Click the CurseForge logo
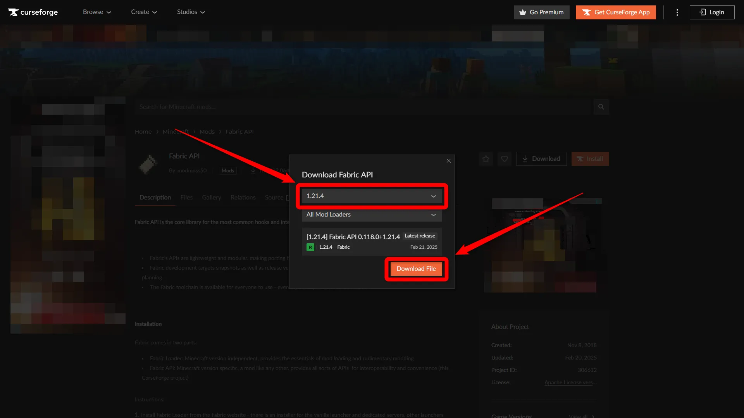The width and height of the screenshot is (744, 418). coord(33,12)
